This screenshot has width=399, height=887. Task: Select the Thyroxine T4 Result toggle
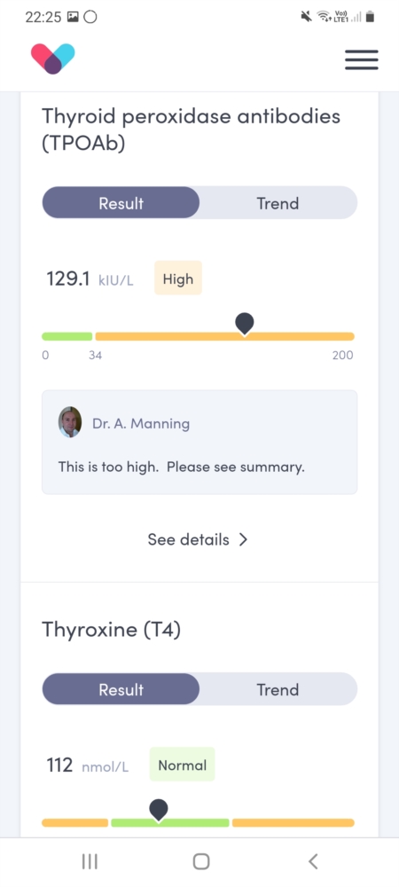click(x=121, y=689)
